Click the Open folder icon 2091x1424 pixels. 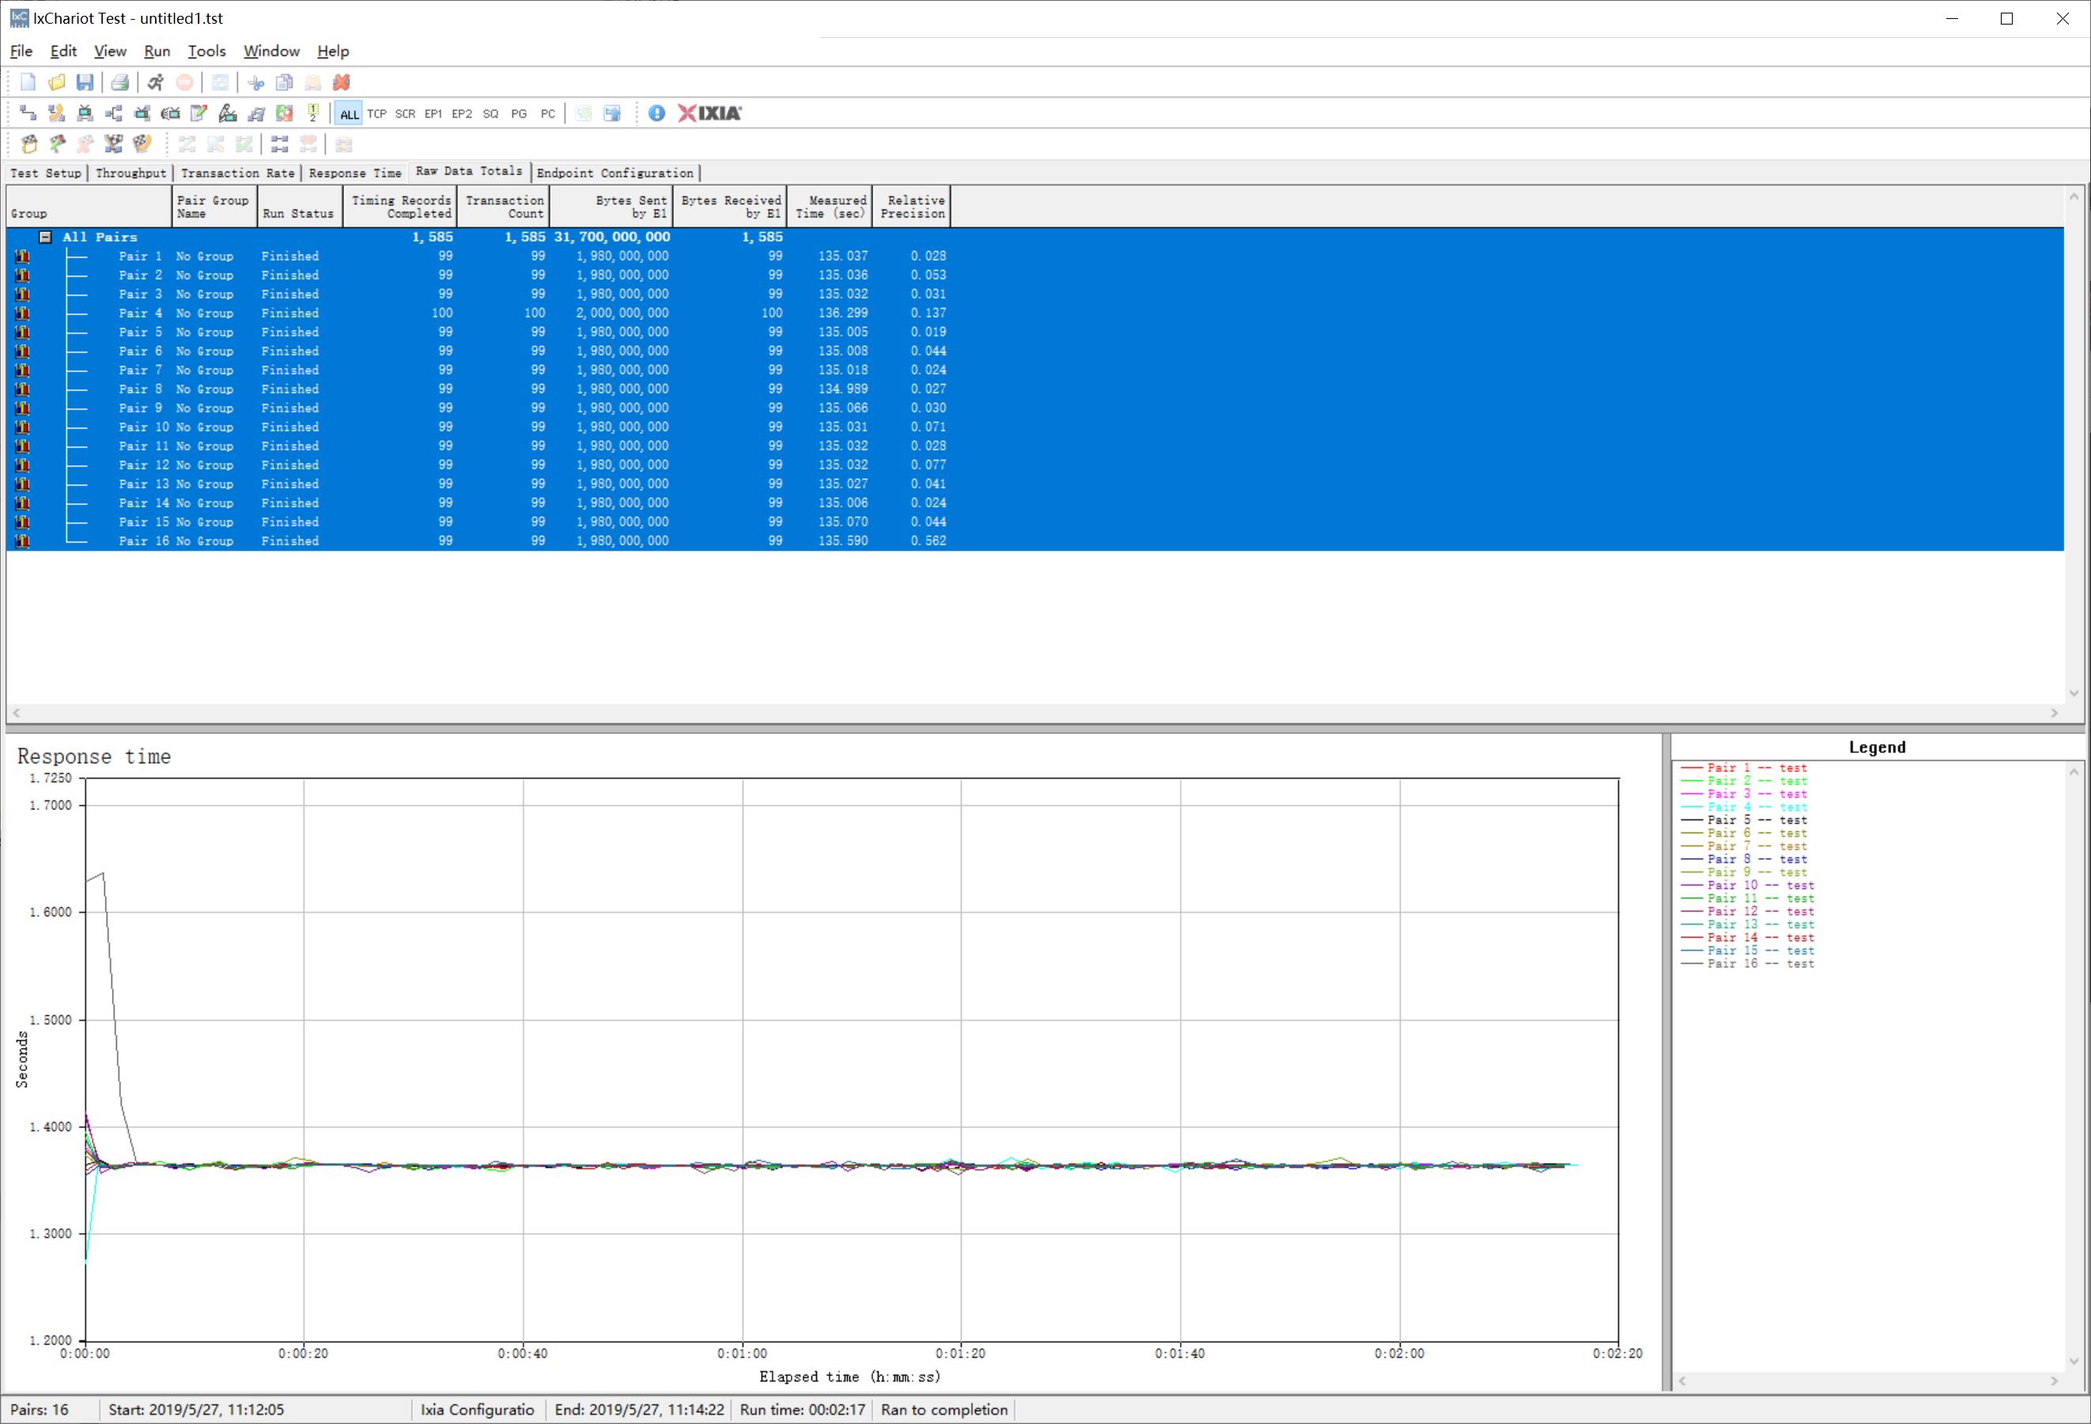click(57, 83)
